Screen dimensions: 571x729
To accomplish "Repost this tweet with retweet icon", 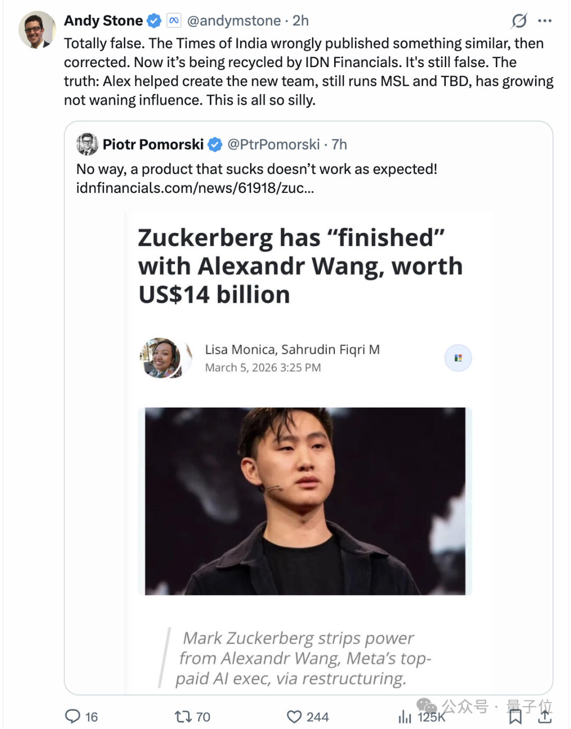I will coord(183,716).
